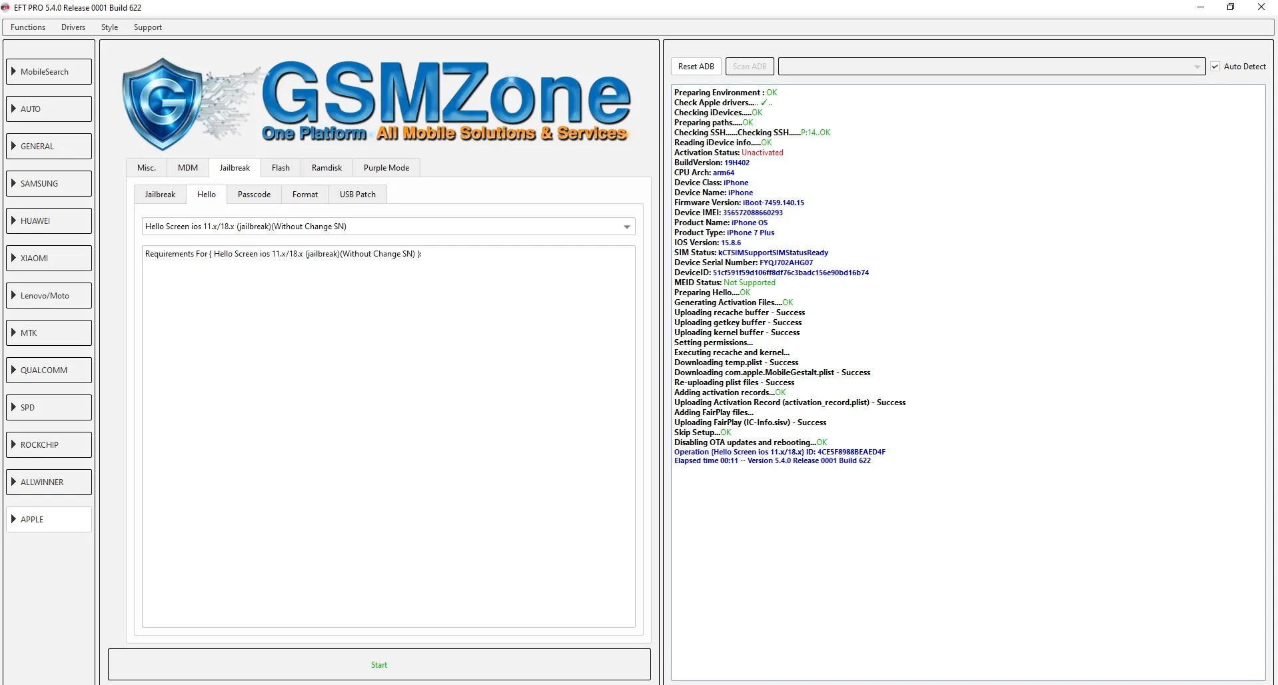Switch to the Ramdisk tab
This screenshot has height=685, width=1278.
(x=326, y=168)
